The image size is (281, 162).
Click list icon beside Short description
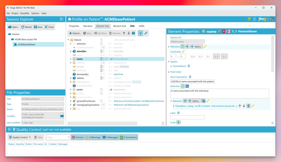click(190, 77)
